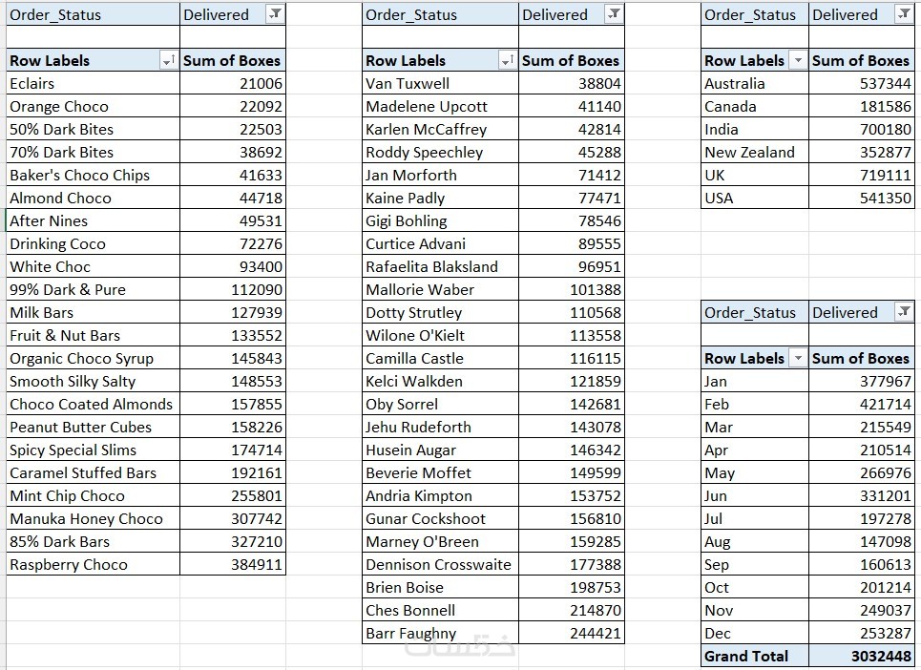Select the Raspberry Choco cell
921x670 pixels.
click(68, 564)
